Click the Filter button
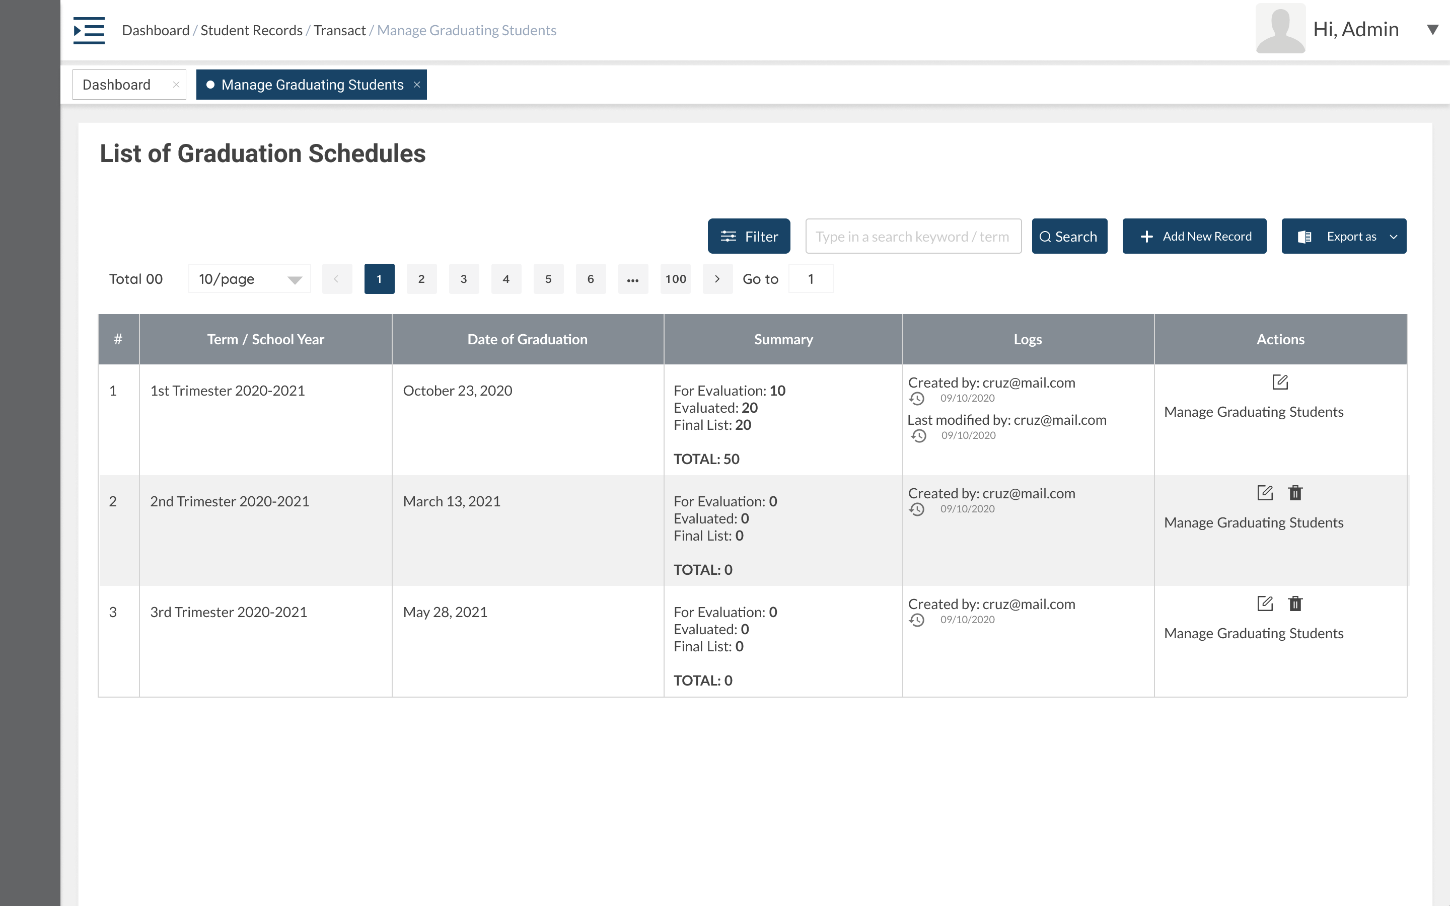 click(x=748, y=236)
